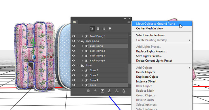The height and width of the screenshot is (110, 209).
Task: Hide the Sides 4 mesh
Action: [x=74, y=80]
